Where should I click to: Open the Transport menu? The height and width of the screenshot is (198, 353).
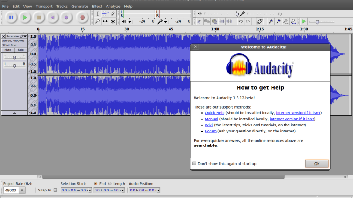(x=44, y=7)
